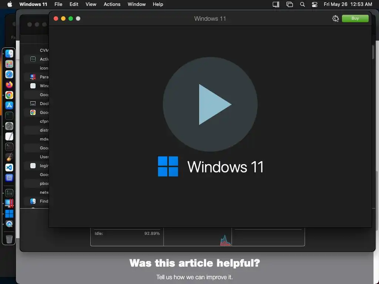Click the green Buy button

pos(355,18)
